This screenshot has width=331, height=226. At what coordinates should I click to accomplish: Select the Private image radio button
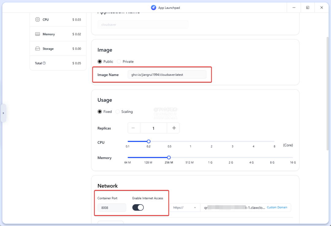pos(119,61)
